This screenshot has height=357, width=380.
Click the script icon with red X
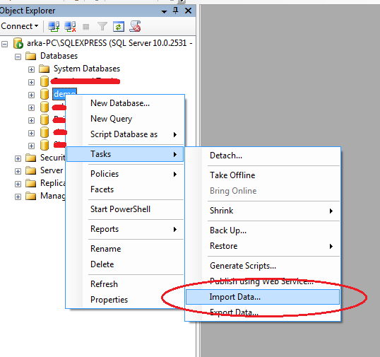pos(135,26)
